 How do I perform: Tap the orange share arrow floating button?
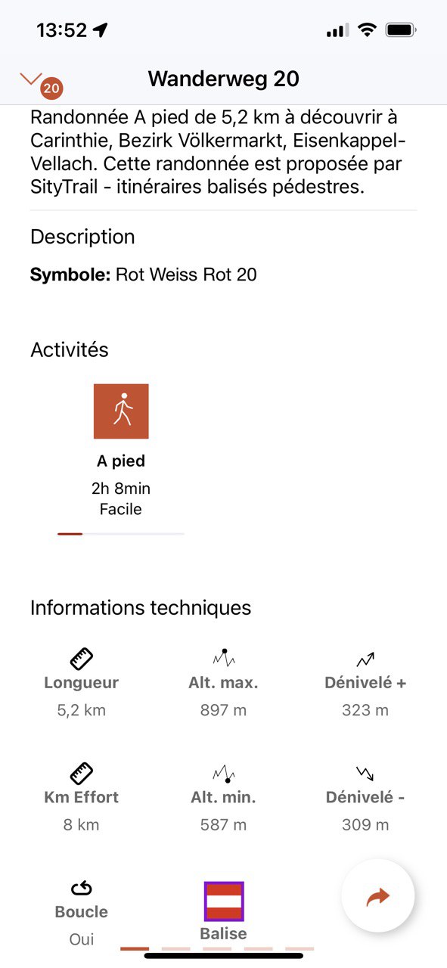pos(378,896)
